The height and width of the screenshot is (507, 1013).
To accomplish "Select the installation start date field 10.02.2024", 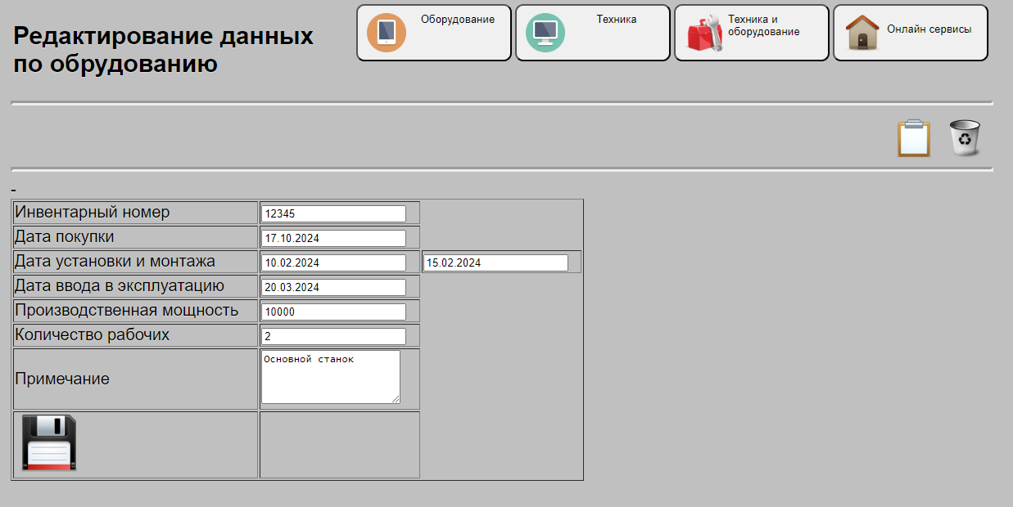I will [333, 262].
